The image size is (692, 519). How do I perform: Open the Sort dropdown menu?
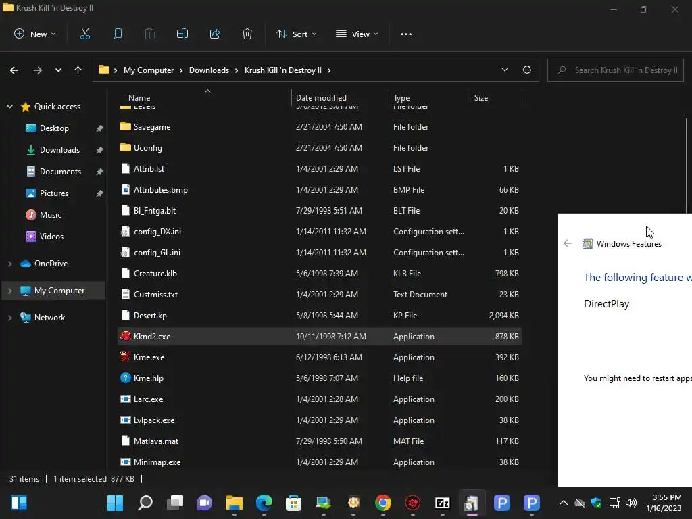pyautogui.click(x=296, y=34)
